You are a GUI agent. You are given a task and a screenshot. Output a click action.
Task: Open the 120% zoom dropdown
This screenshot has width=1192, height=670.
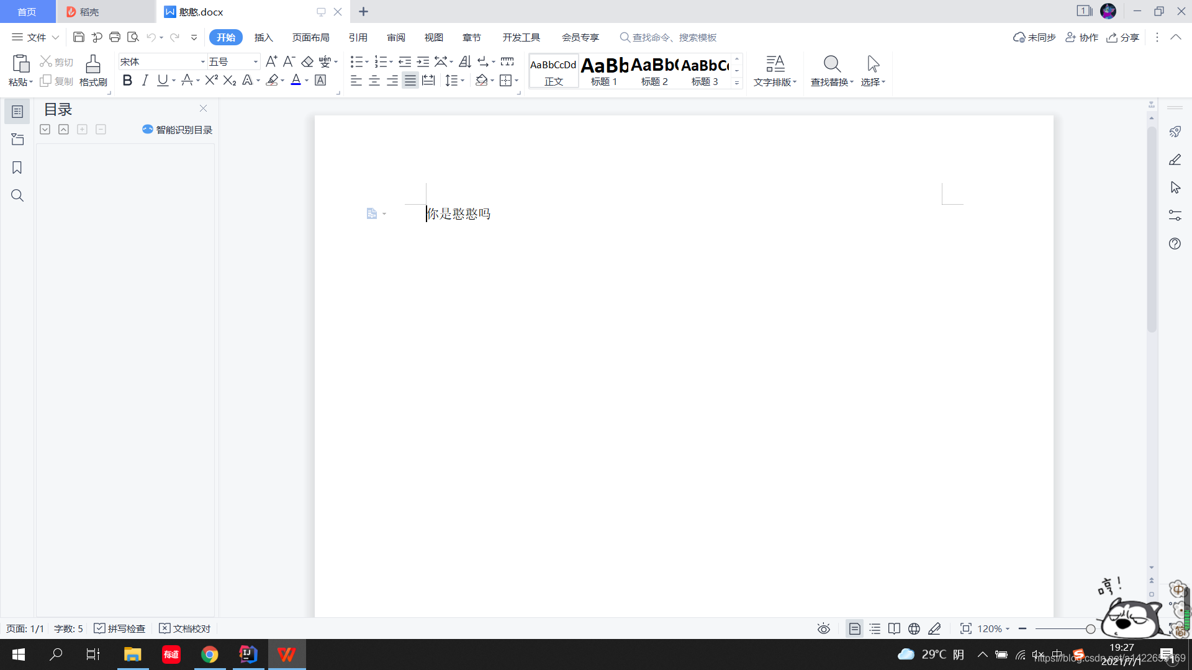tap(992, 628)
